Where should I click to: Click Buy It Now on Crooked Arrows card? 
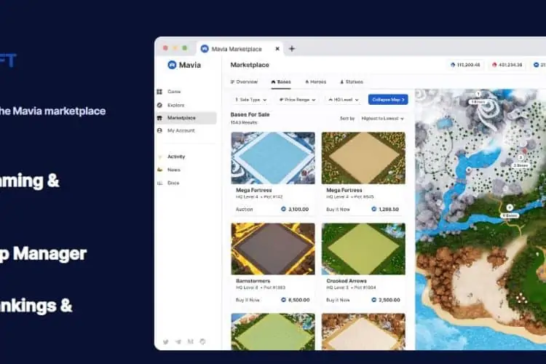point(338,300)
